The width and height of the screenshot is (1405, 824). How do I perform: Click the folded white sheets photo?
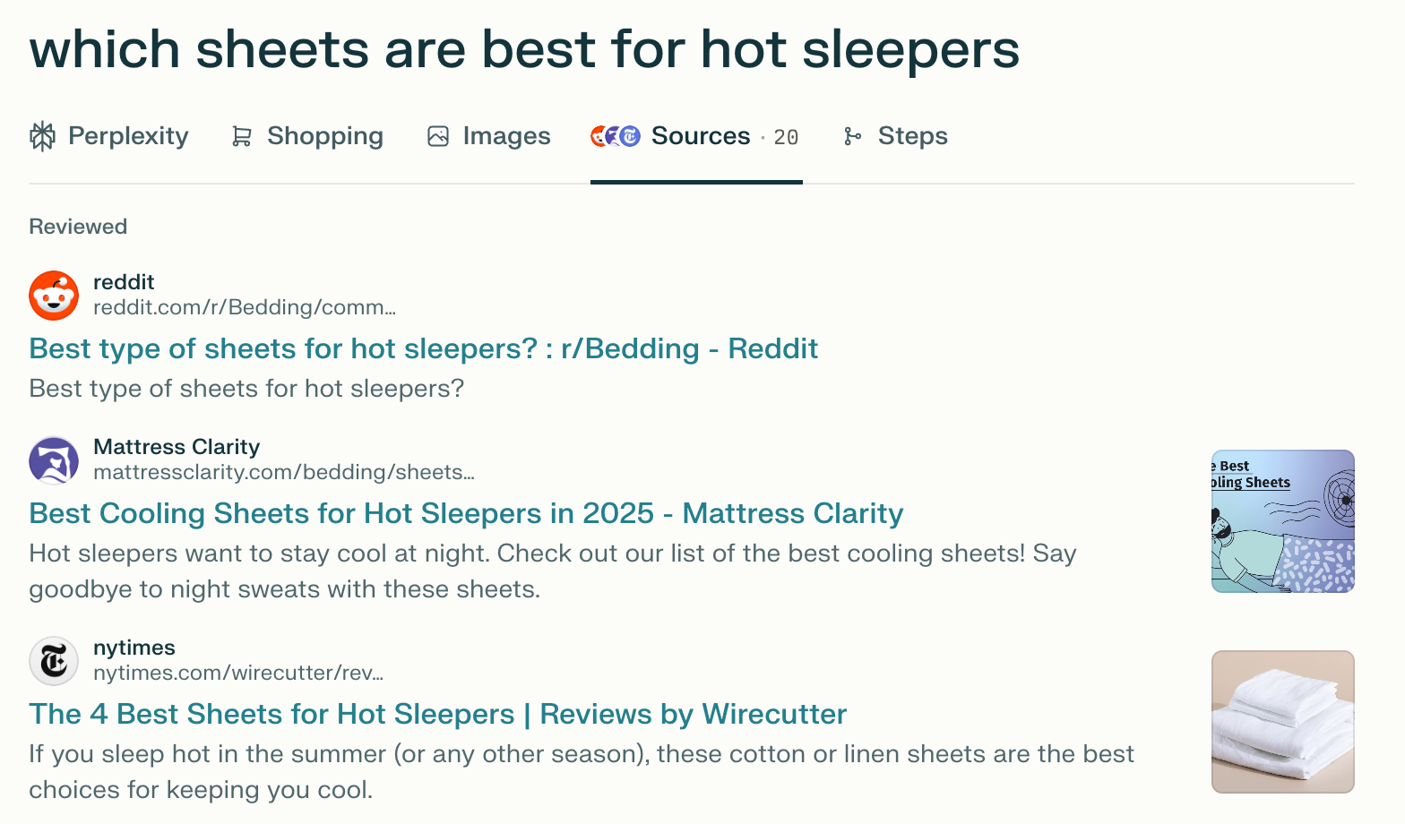[1282, 721]
